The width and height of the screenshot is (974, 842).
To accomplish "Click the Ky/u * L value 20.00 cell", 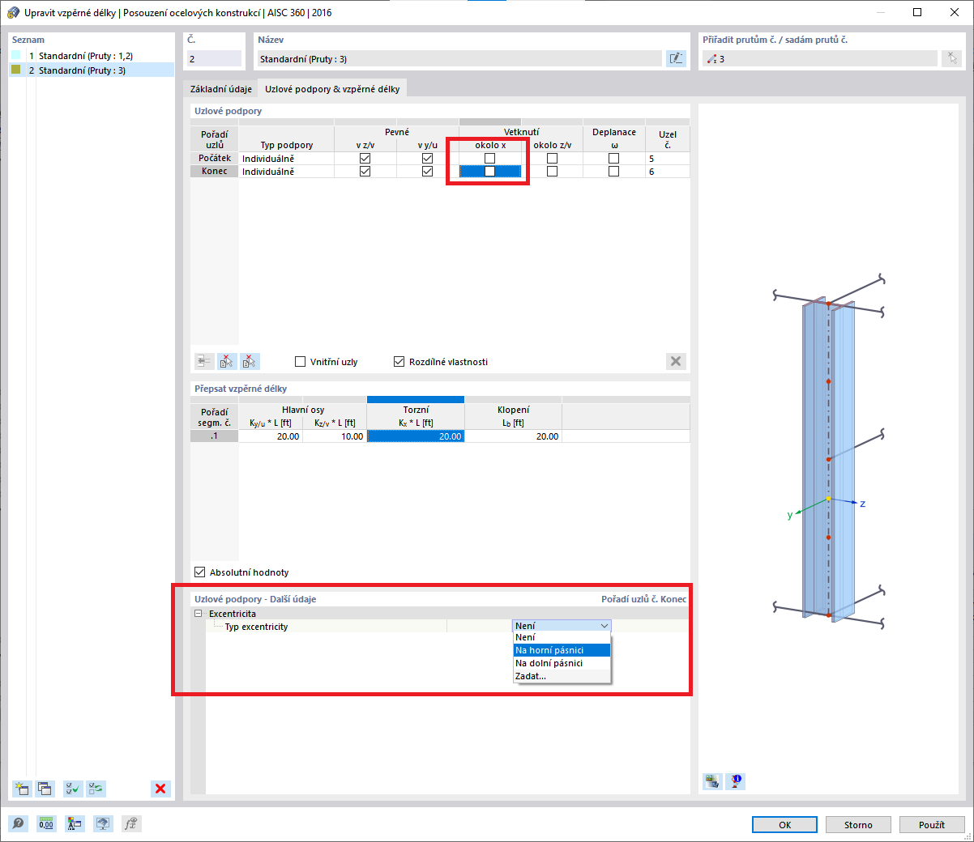I will point(271,436).
